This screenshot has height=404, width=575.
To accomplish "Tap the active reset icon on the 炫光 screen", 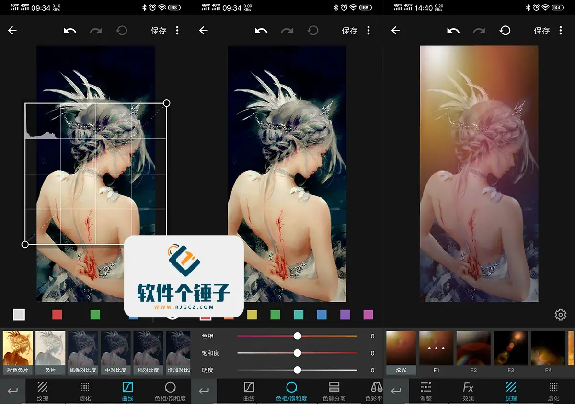I will coord(505,31).
